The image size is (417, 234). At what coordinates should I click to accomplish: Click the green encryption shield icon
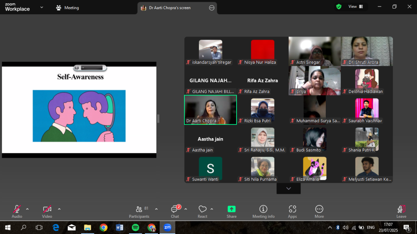pyautogui.click(x=338, y=6)
